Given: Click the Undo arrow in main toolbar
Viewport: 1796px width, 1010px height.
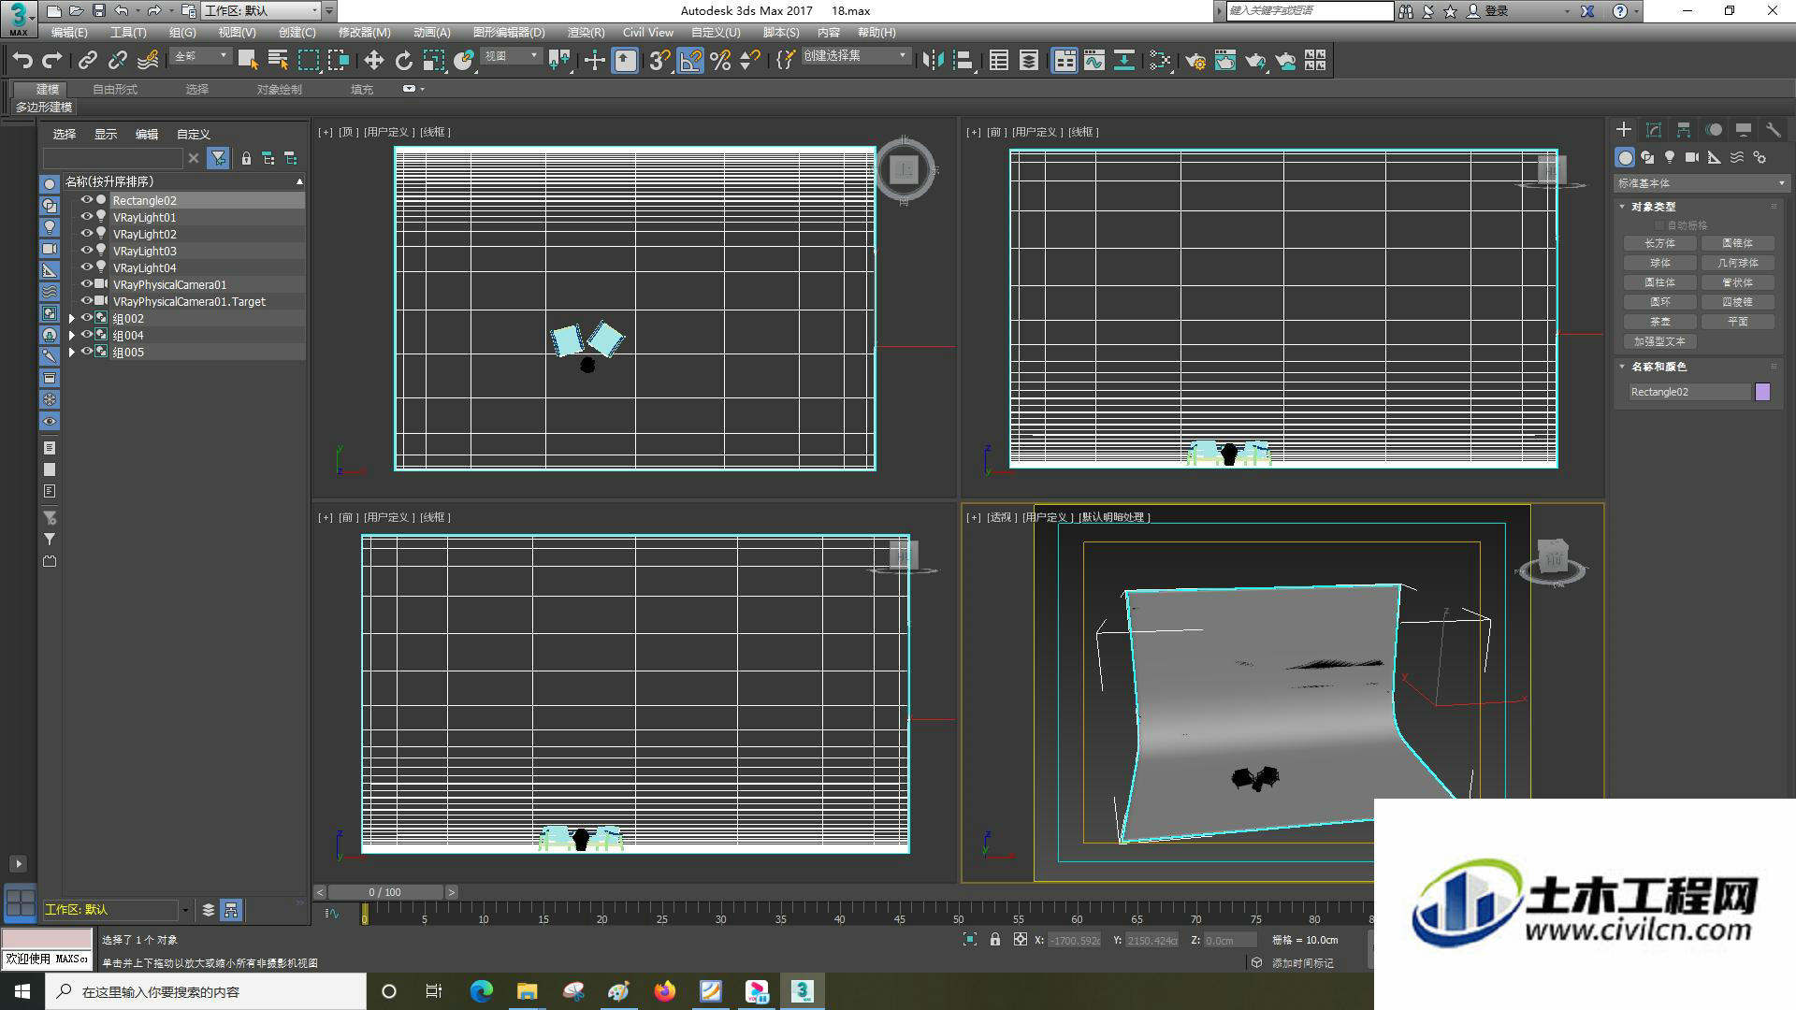Looking at the screenshot, I should click(22, 61).
